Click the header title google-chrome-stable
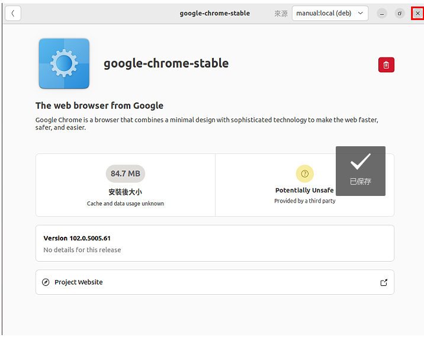 (215, 13)
